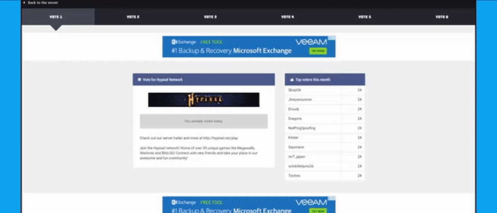Click the ad info icon on bottom banner
Viewport: 497px width, 213px height.
point(333,198)
